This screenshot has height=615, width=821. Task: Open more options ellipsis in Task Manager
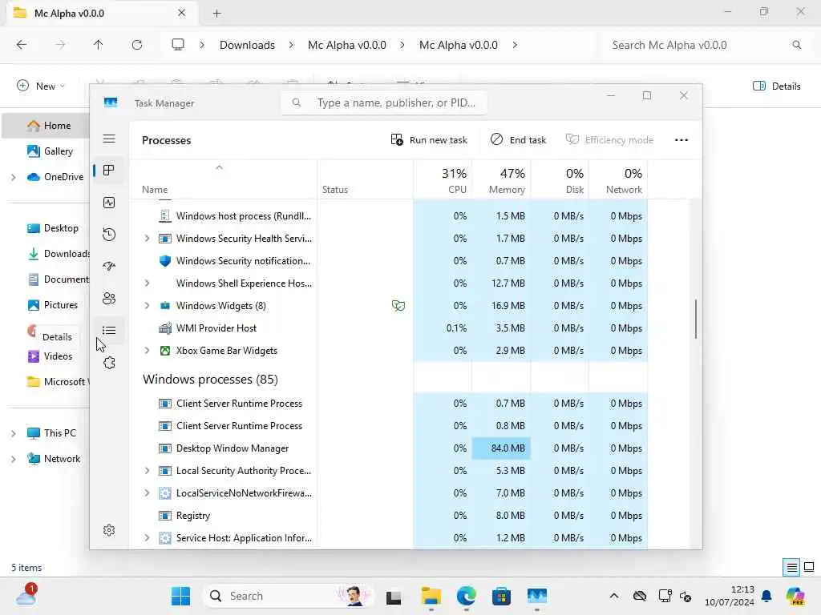pyautogui.click(x=681, y=140)
